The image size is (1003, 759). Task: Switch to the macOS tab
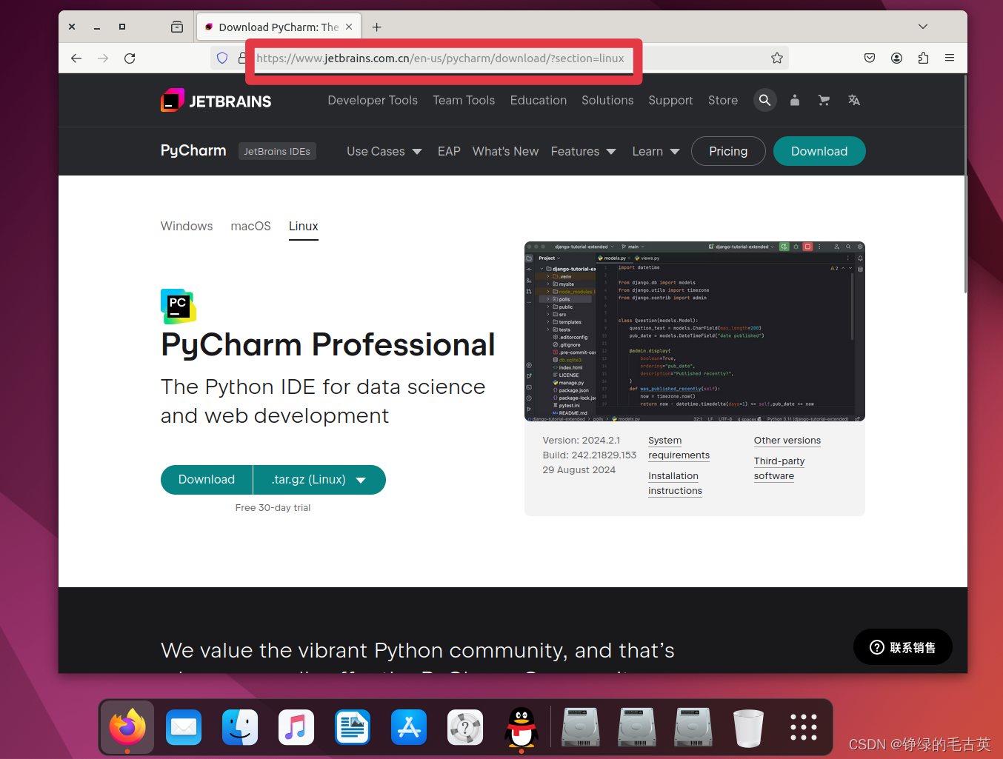[250, 226]
